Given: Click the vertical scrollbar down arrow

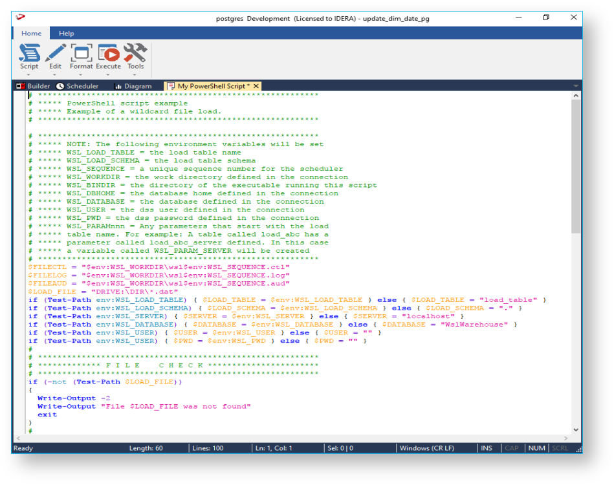Looking at the screenshot, I should click(576, 430).
